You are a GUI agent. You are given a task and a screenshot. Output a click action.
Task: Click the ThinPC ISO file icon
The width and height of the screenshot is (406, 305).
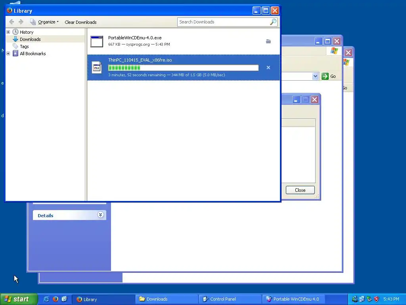point(97,68)
